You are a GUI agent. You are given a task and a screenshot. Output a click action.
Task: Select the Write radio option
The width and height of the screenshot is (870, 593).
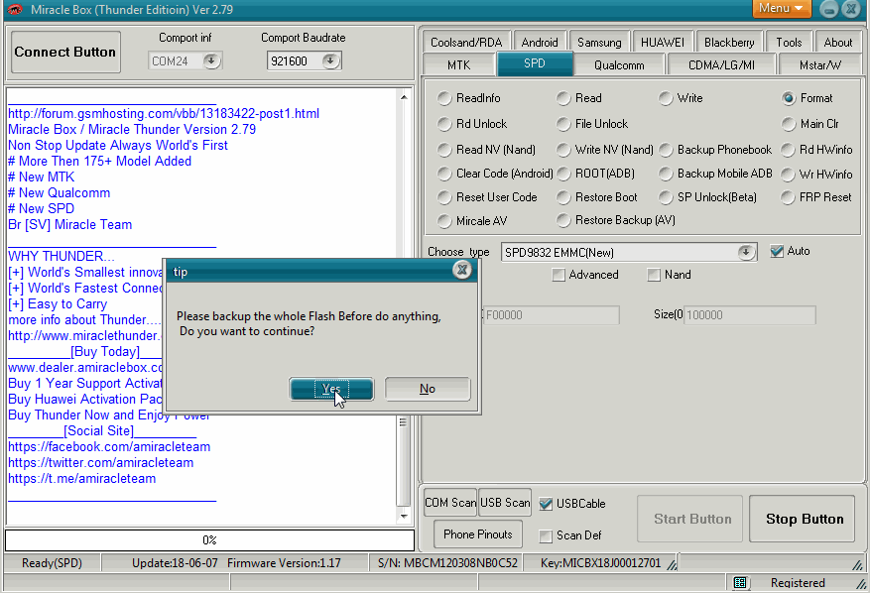[x=666, y=98]
